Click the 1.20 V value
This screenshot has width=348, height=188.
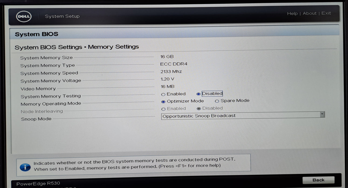[167, 79]
